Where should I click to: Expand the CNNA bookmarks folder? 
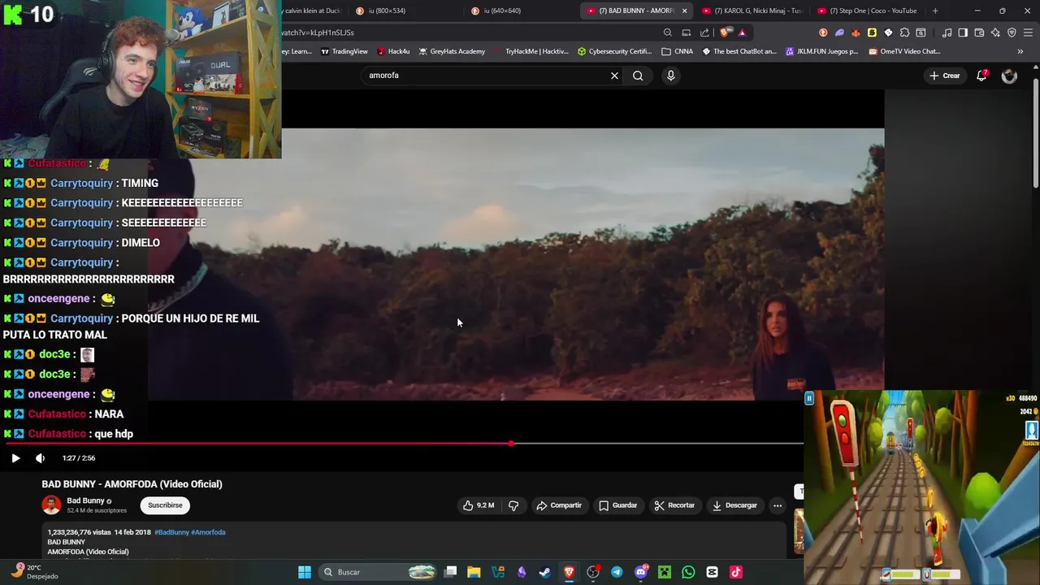coord(677,51)
